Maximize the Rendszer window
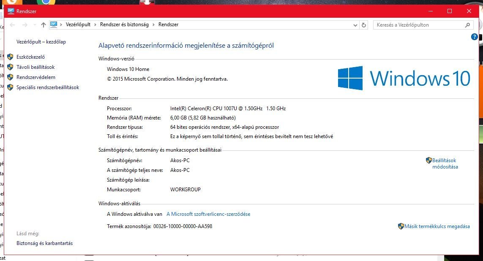 (x=450, y=11)
